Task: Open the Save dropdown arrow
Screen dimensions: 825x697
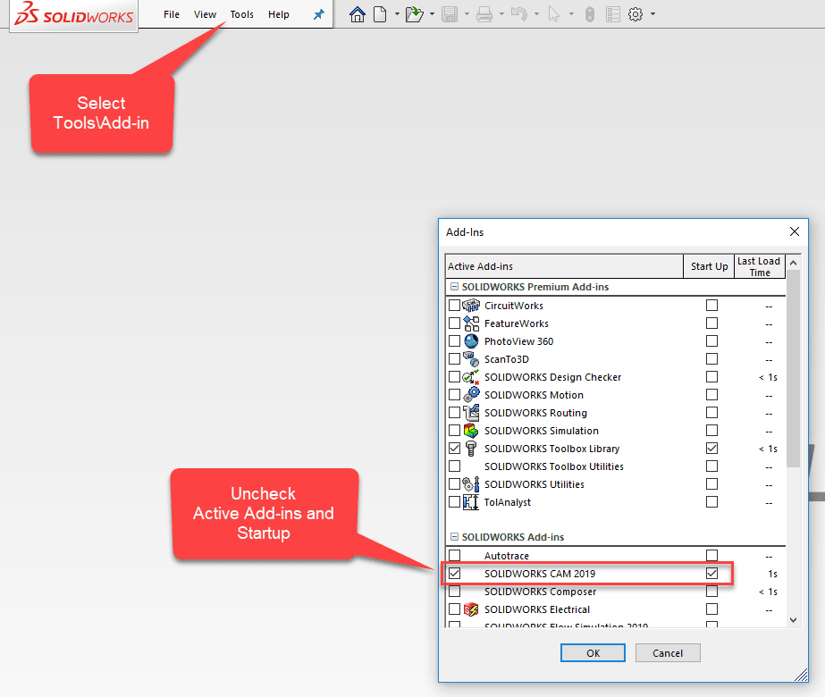Action: (467, 14)
